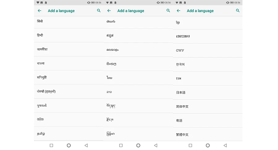Tap back arrow on screen listing తెలుగు
278x150 pixels.
point(109,11)
